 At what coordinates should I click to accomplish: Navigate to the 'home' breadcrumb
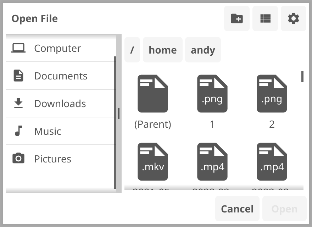pyautogui.click(x=163, y=50)
